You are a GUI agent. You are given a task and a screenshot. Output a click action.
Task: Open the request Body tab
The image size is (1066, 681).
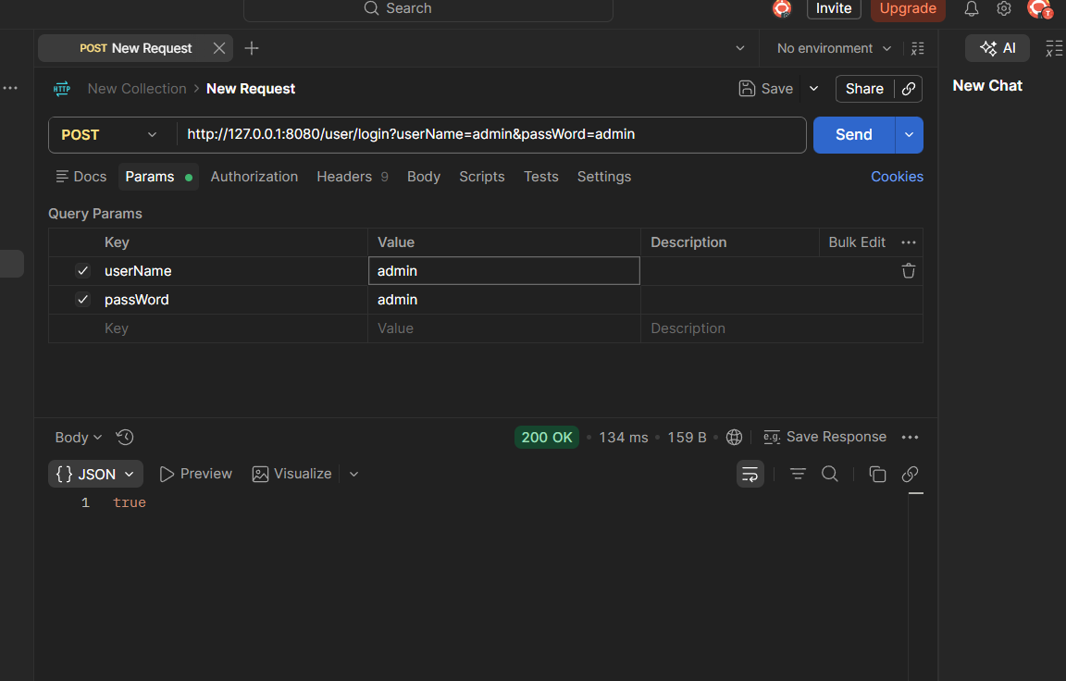pyautogui.click(x=424, y=177)
